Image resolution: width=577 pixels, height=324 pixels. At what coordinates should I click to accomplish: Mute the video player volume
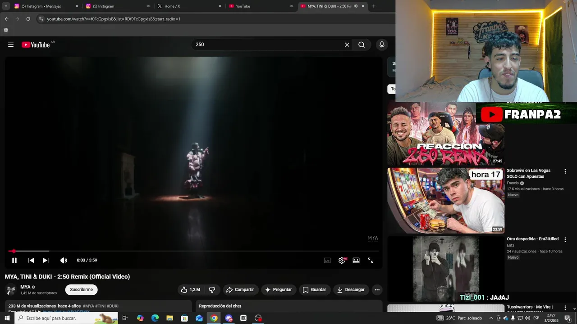tap(64, 260)
